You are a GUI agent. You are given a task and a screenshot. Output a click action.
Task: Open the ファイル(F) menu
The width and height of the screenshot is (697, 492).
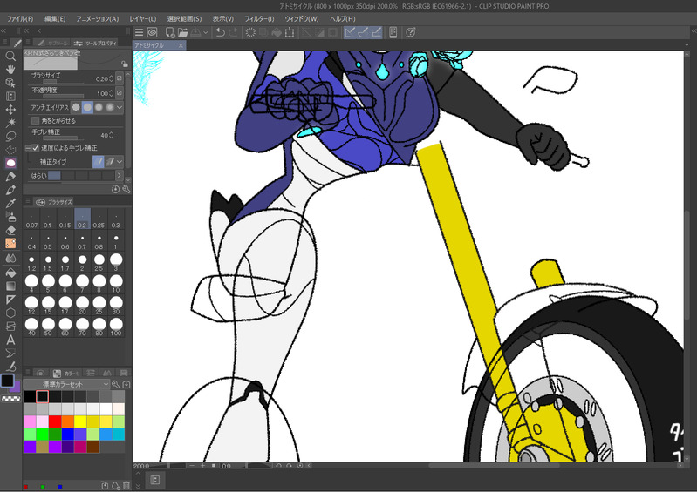20,18
